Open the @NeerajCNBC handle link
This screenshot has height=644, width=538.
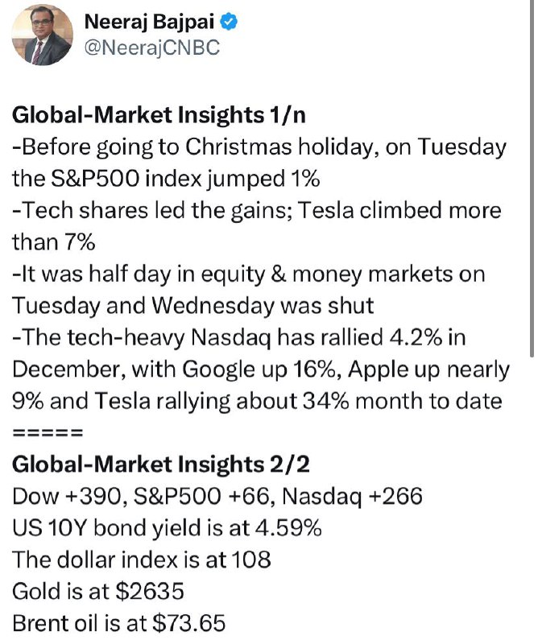(x=152, y=47)
